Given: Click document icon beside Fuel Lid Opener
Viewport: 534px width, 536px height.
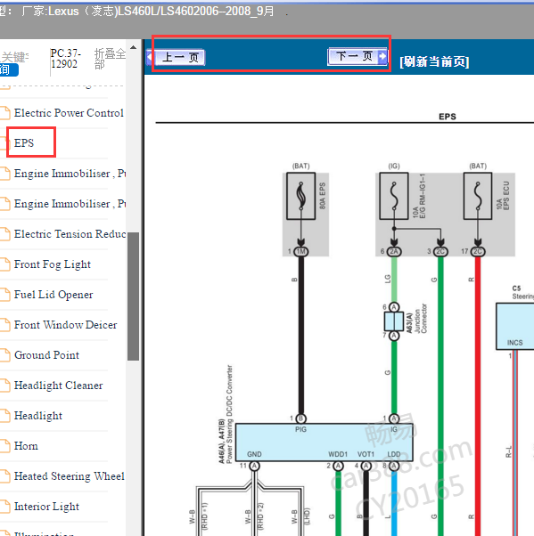Looking at the screenshot, I should [x=4, y=295].
